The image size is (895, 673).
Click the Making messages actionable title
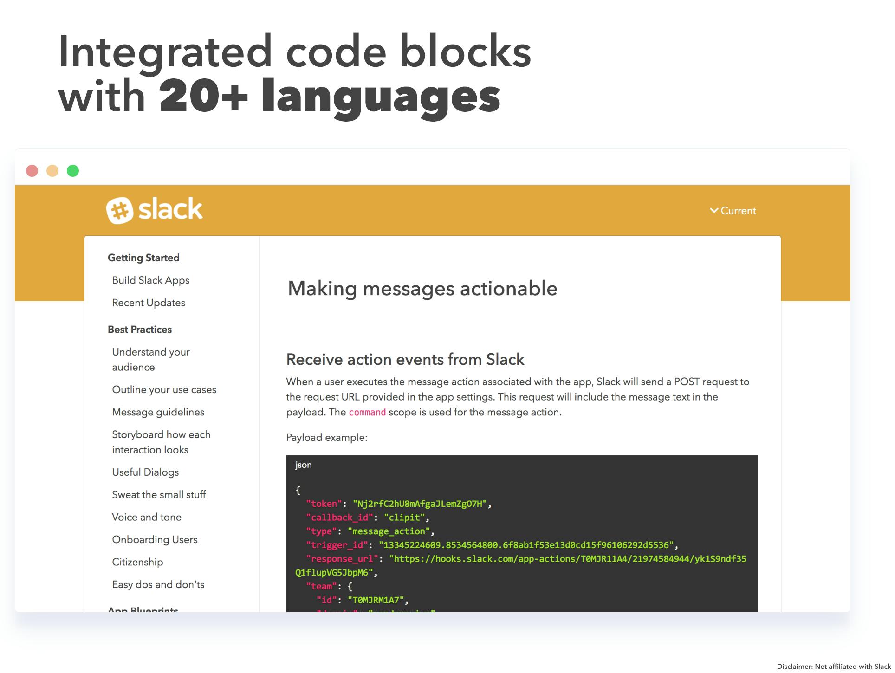(422, 289)
